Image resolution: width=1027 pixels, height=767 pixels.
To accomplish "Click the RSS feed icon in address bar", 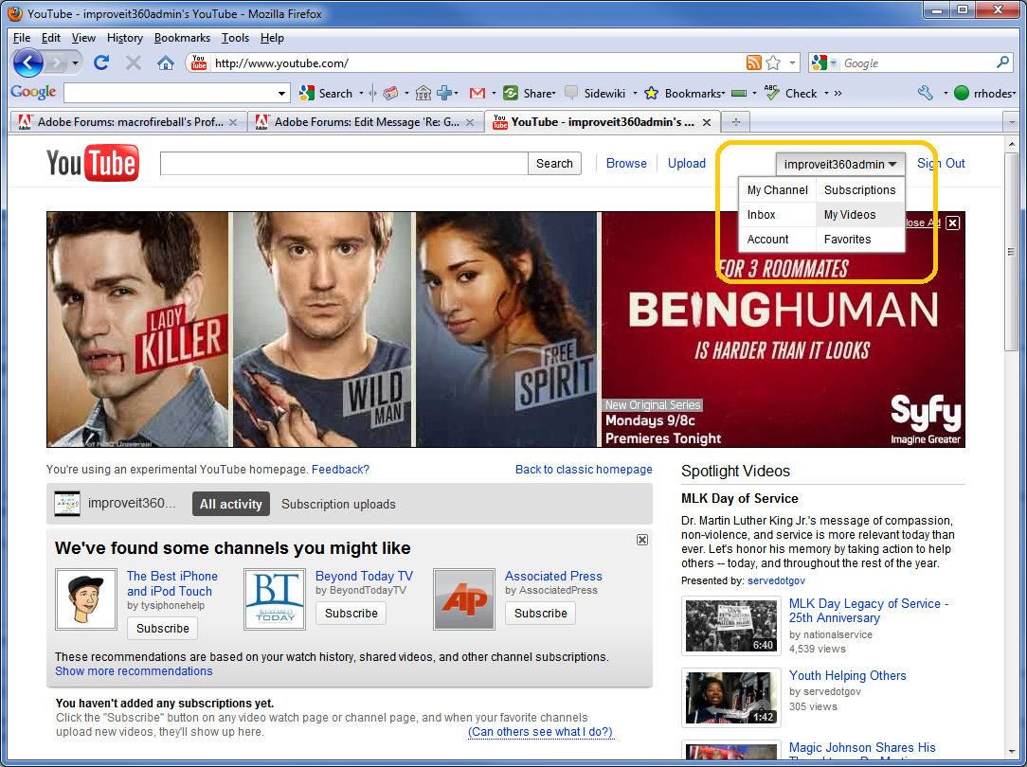I will click(x=754, y=62).
